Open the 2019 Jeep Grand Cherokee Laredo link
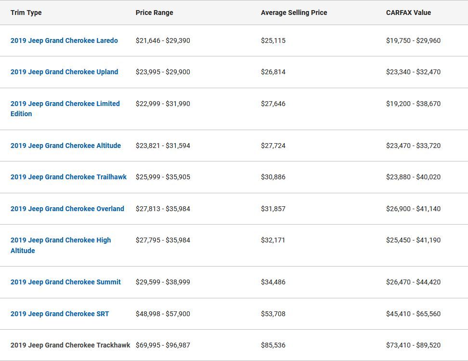 click(64, 40)
